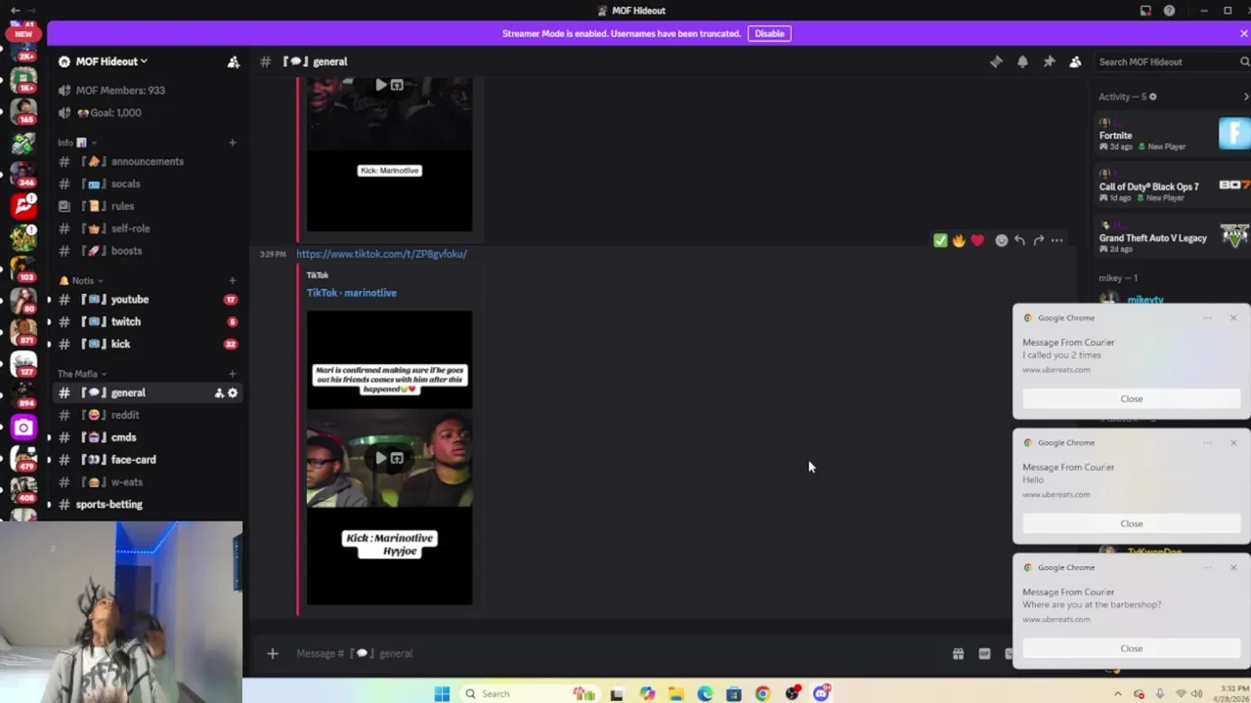Create channel plus in The Mafia category
1251x703 pixels.
[x=233, y=374]
